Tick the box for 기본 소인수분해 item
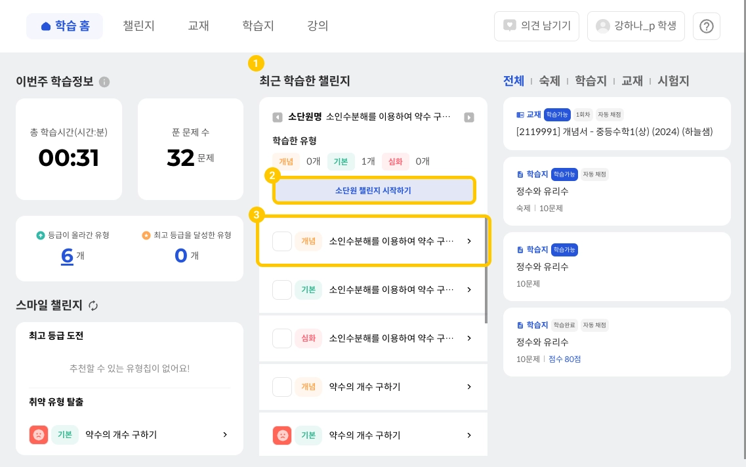Screen dimensions: 746x467 coord(282,290)
